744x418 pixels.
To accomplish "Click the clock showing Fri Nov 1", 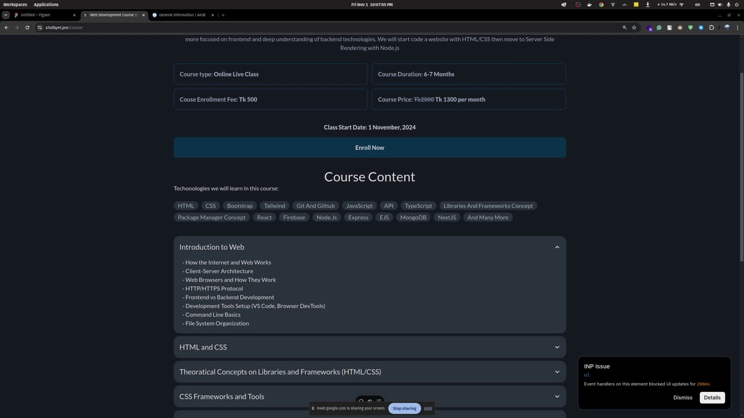I will point(372,5).
